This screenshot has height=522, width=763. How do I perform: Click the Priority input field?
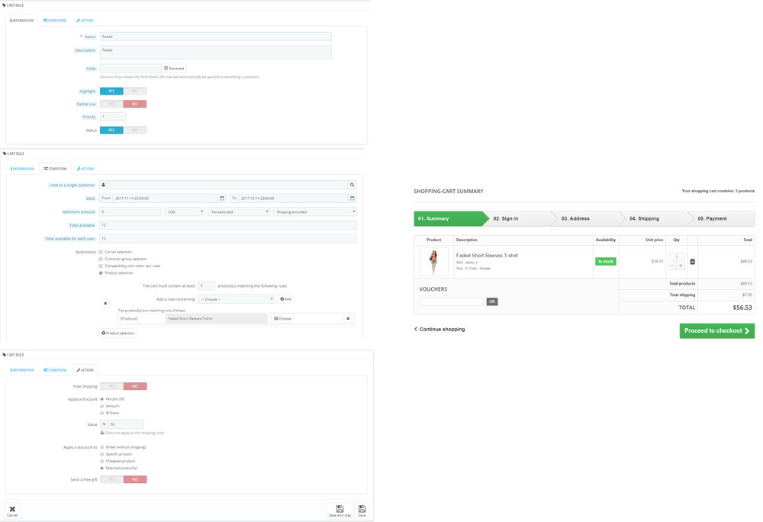point(113,117)
